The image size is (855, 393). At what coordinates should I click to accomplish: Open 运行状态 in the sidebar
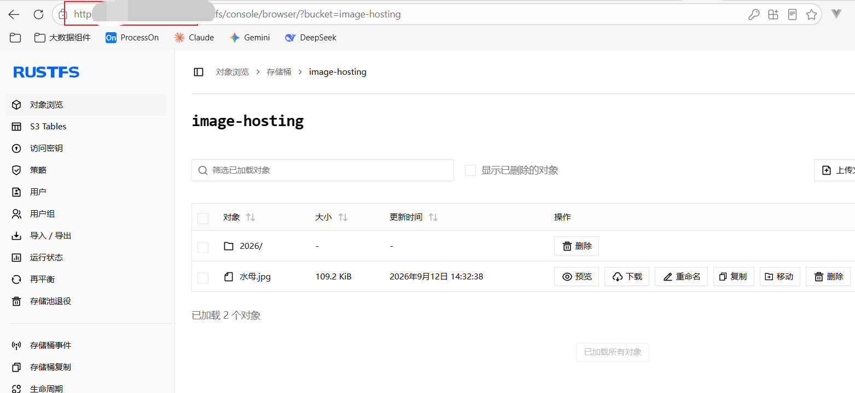pyautogui.click(x=86, y=258)
